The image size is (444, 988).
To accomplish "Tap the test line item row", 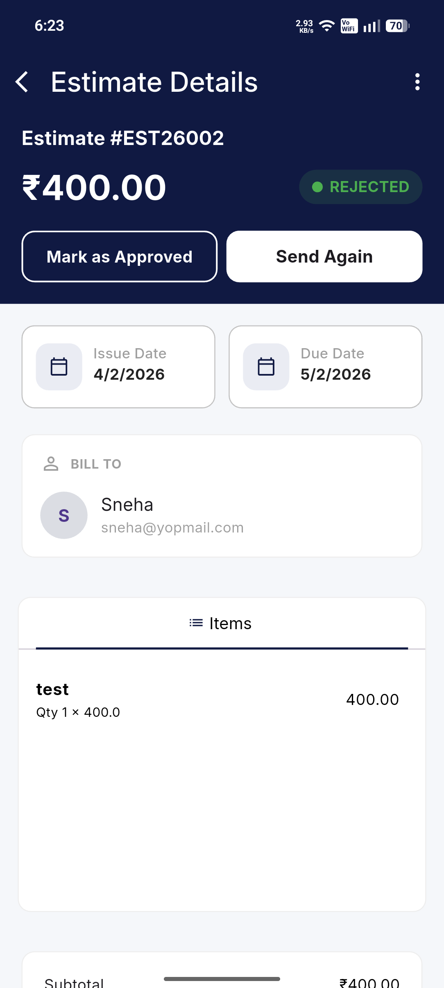I will tap(217, 700).
